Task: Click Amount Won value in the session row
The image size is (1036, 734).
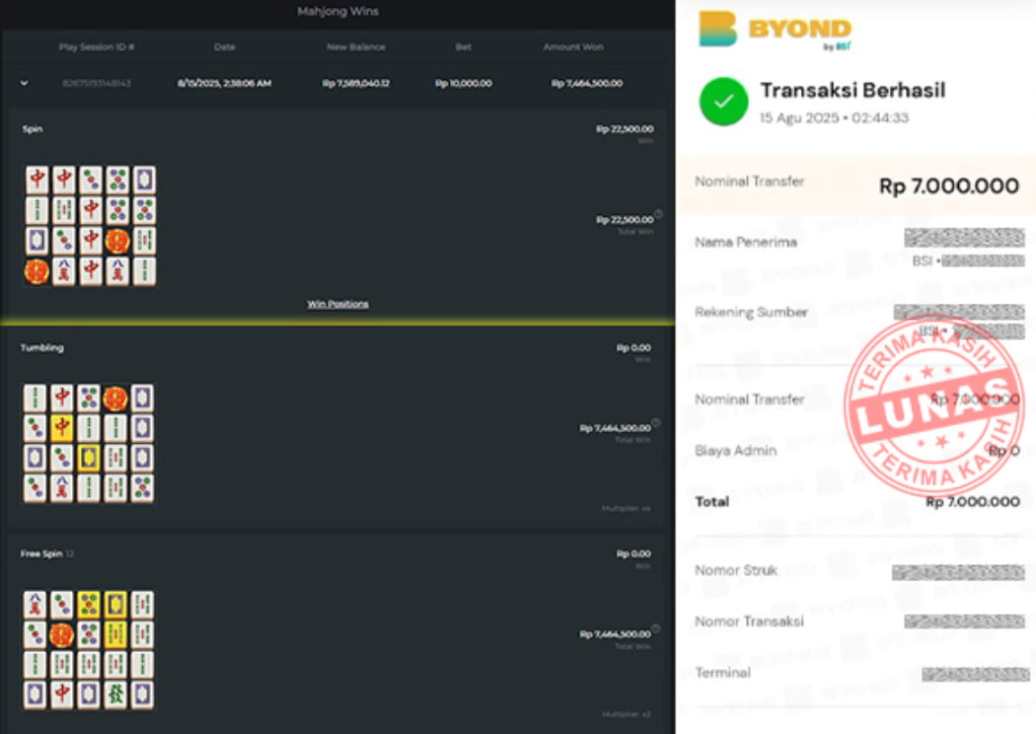Action: (587, 83)
